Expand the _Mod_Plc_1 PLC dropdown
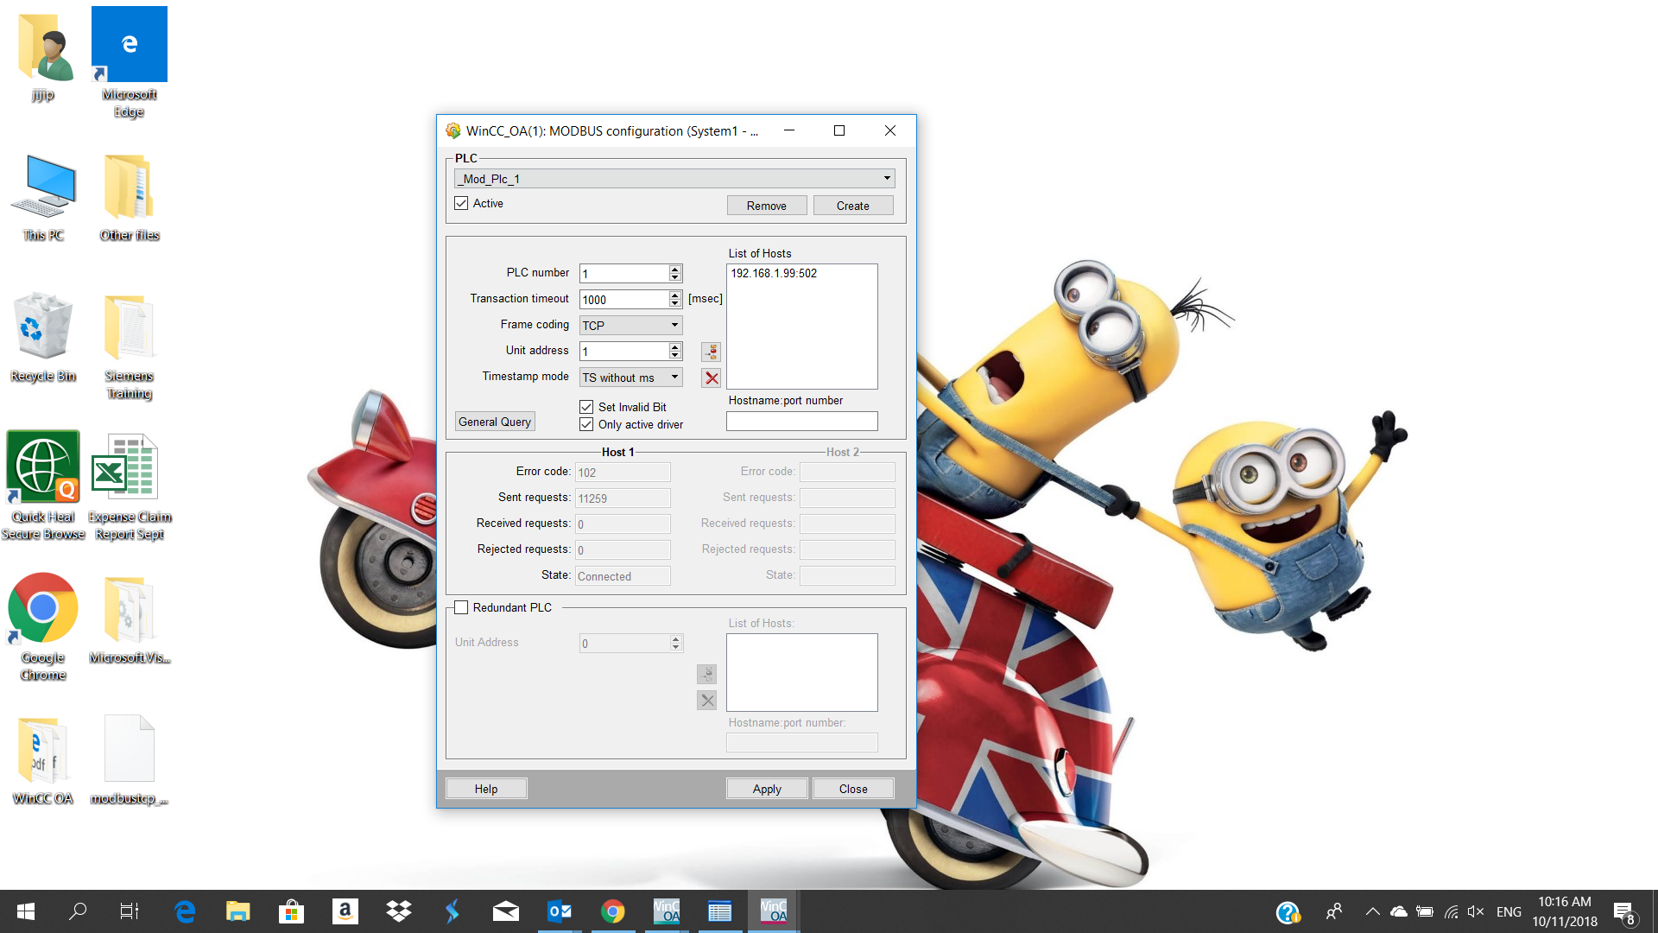1658x933 pixels. coord(886,179)
